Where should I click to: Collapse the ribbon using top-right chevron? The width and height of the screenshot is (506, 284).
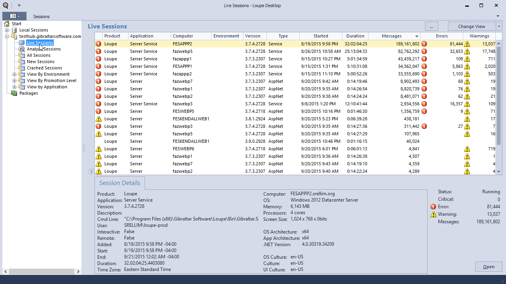click(498, 16)
